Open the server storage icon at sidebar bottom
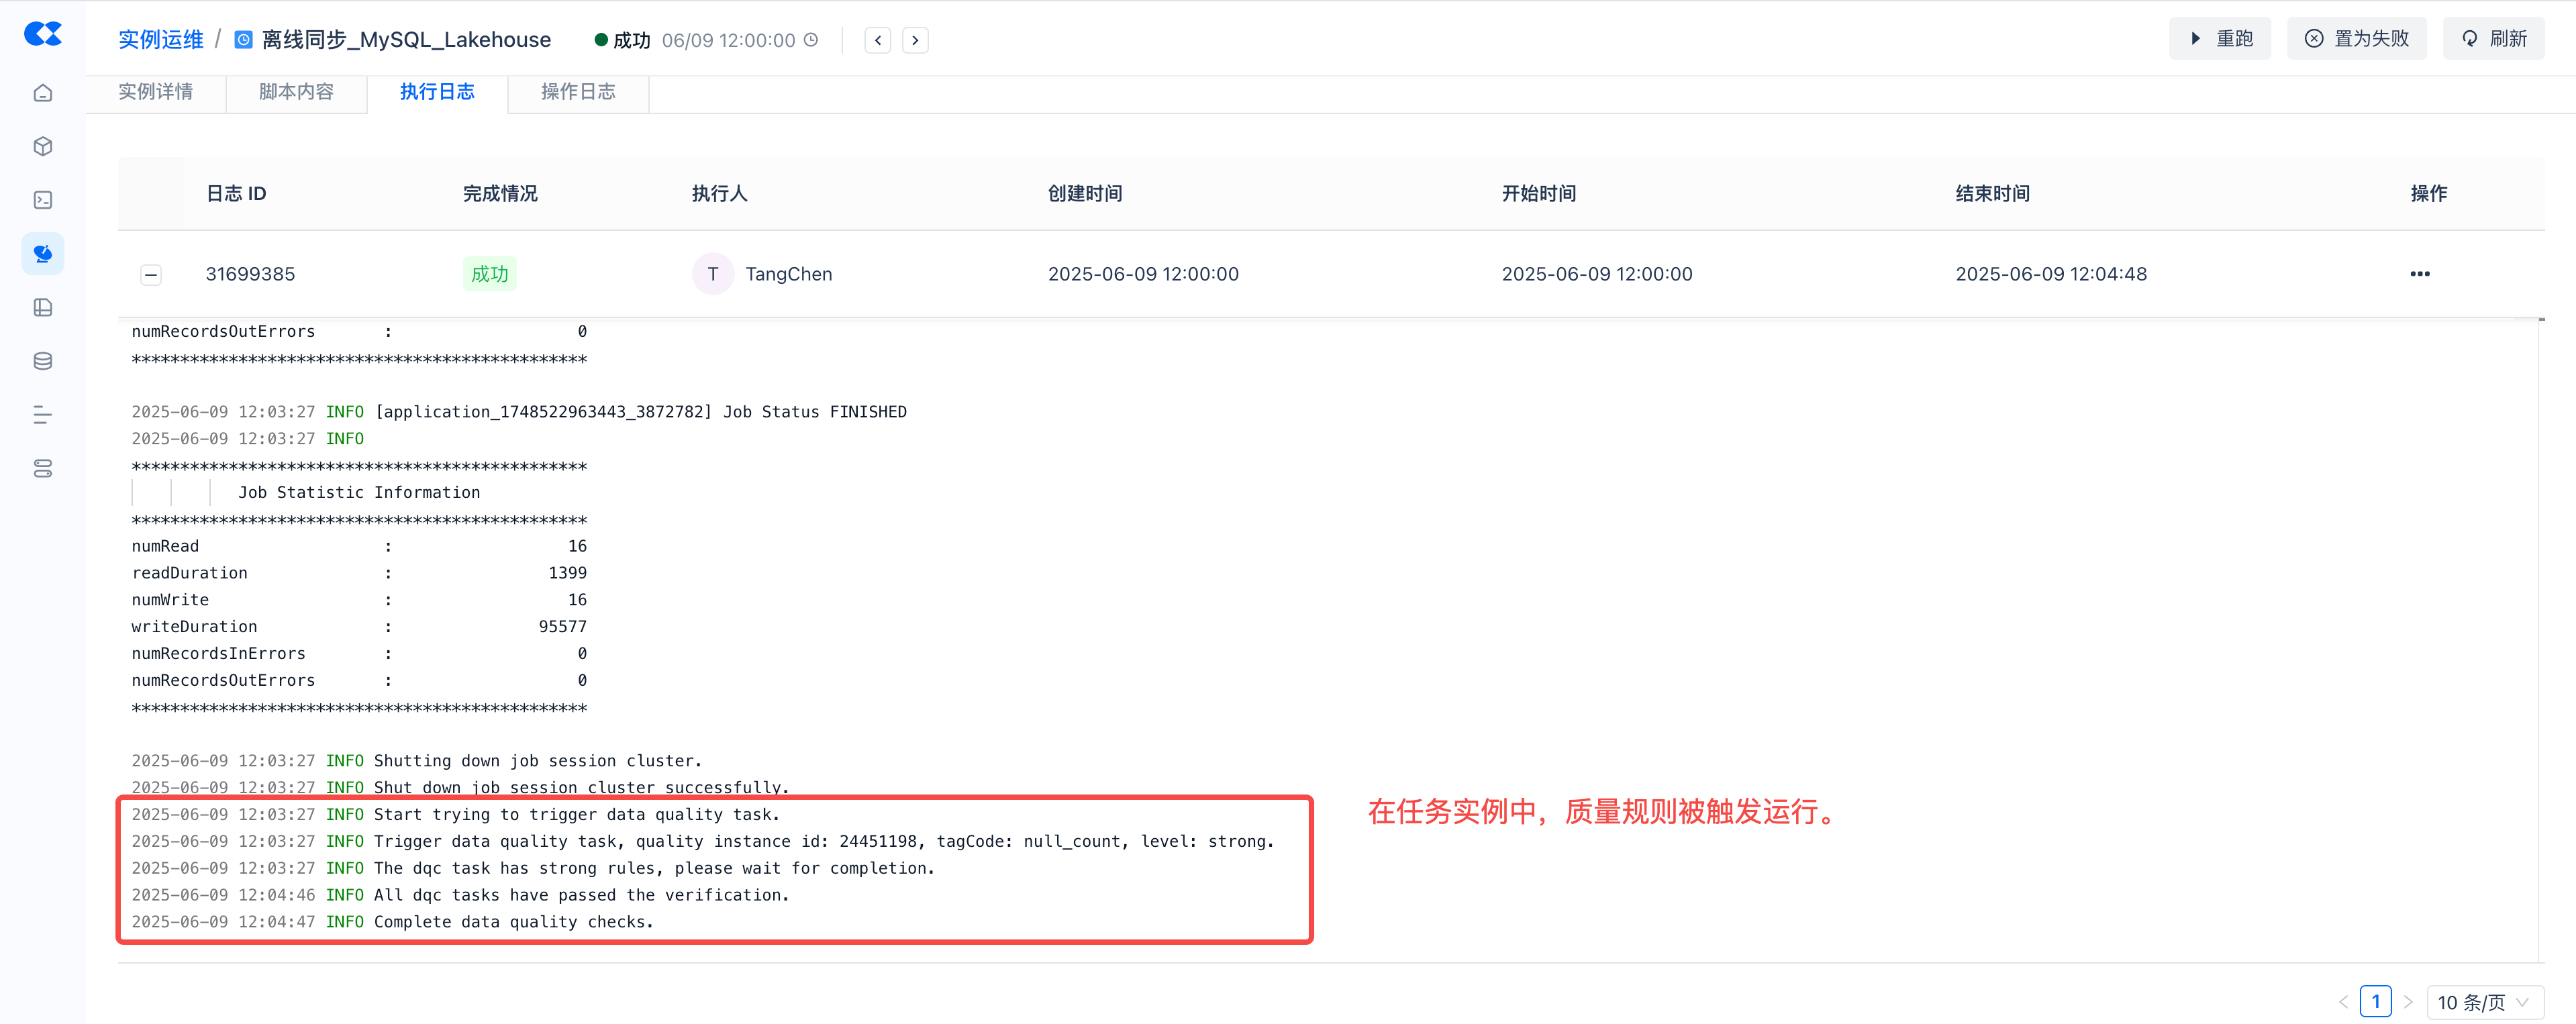Screen dimensions: 2576x1024 coord(42,468)
